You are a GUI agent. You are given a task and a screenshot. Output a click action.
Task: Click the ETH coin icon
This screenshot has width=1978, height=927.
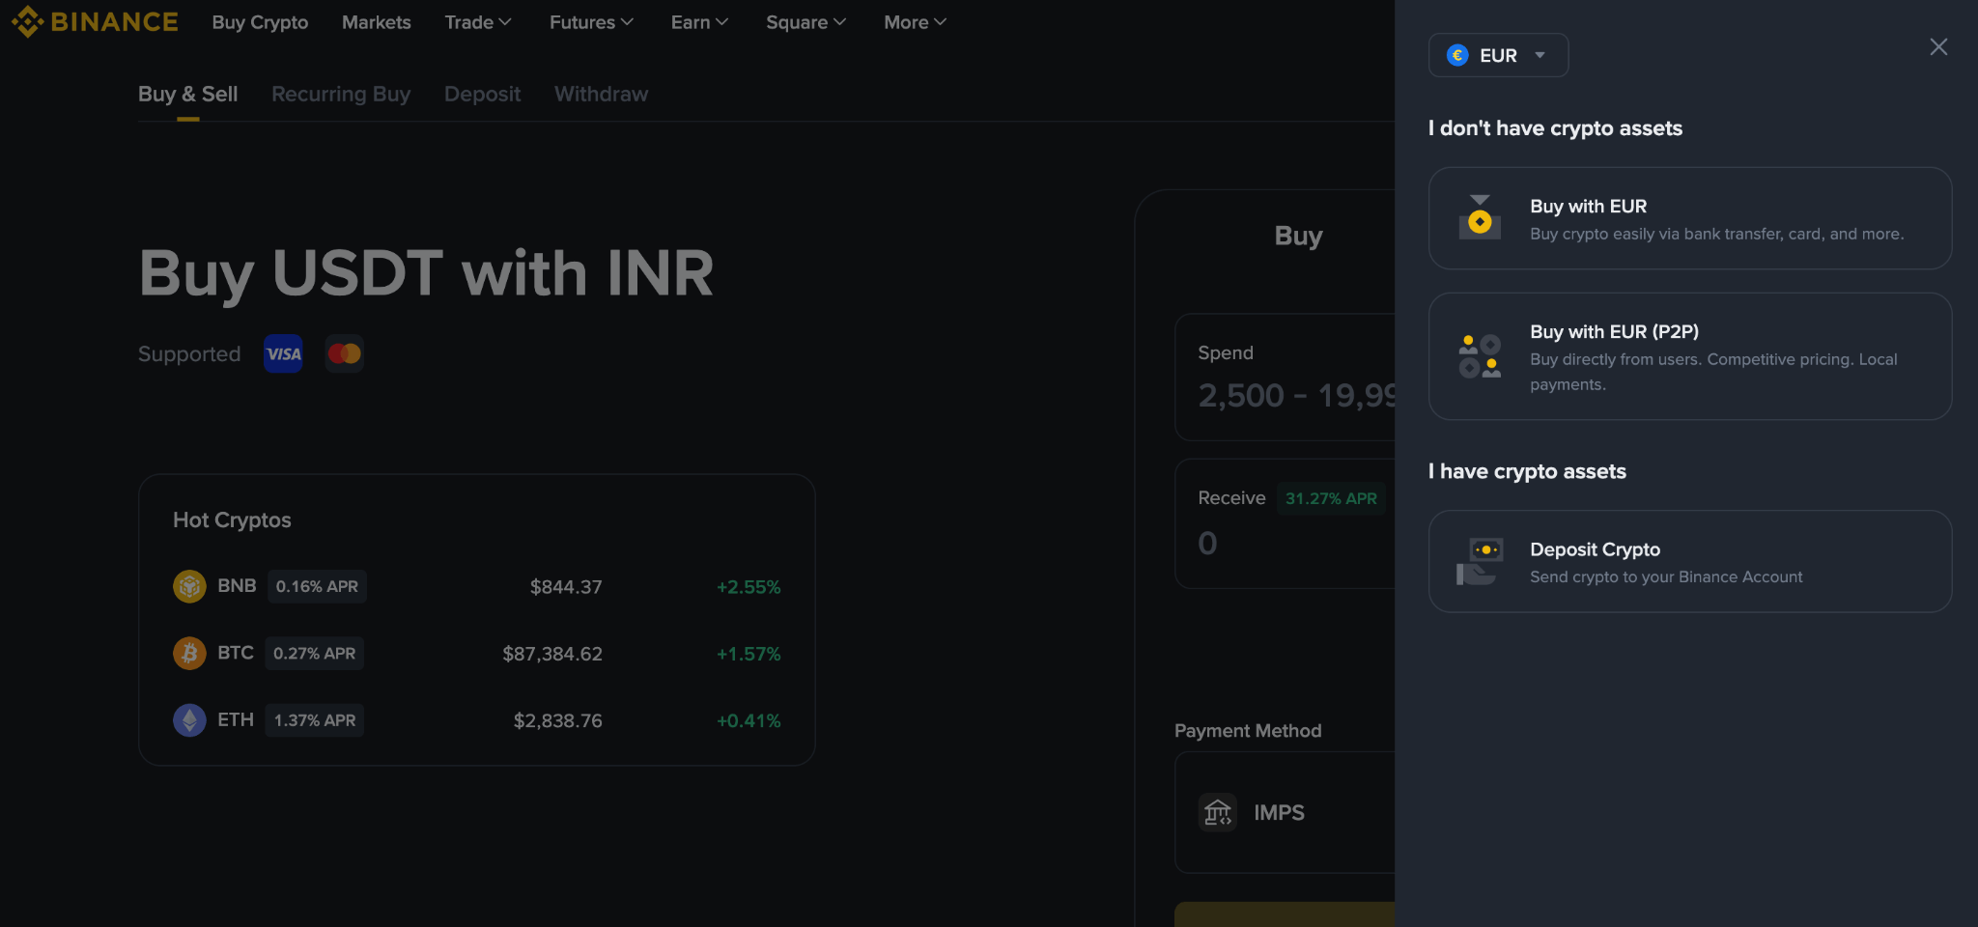coord(189,719)
